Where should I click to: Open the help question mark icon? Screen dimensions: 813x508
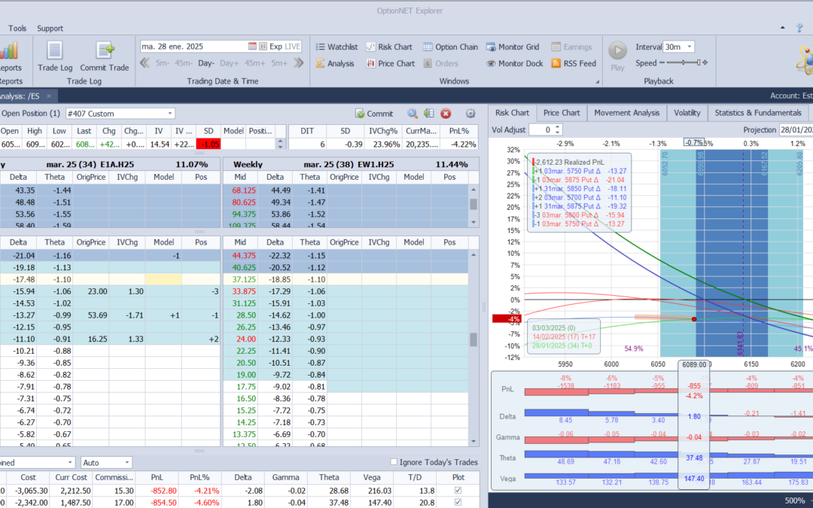(x=799, y=28)
